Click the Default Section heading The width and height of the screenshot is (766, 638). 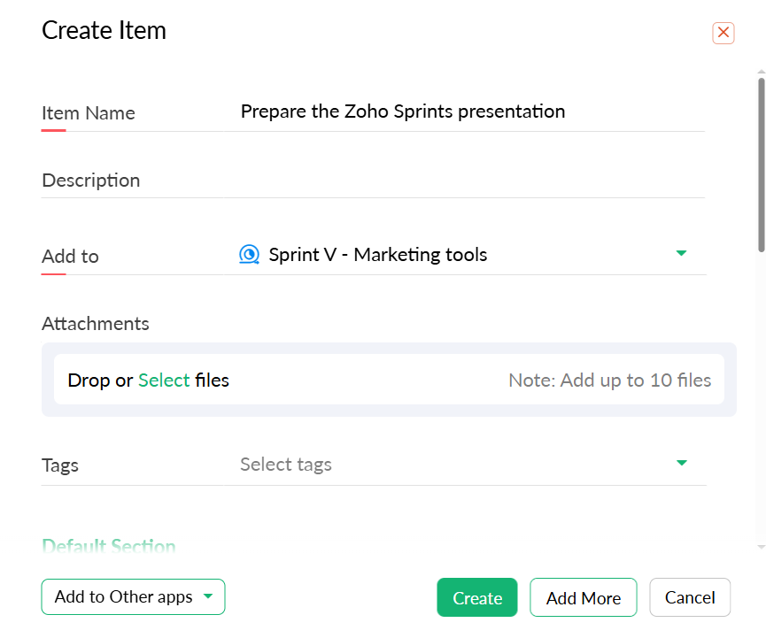click(x=109, y=546)
